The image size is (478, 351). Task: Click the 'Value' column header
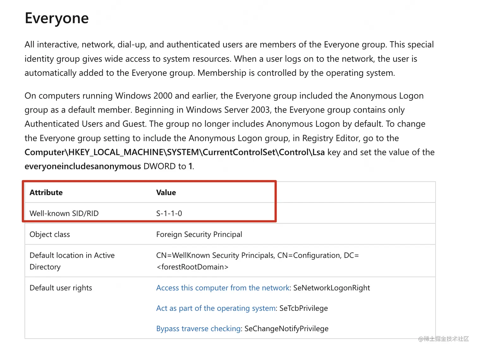point(166,192)
